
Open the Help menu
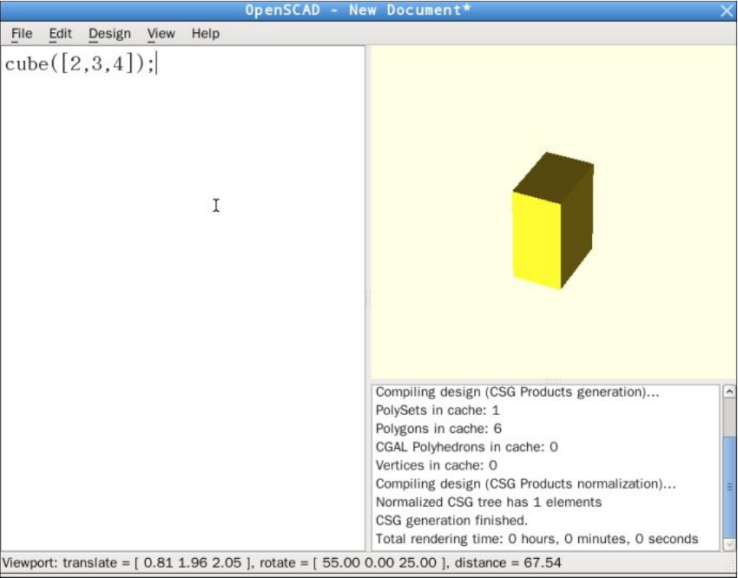[x=205, y=34]
